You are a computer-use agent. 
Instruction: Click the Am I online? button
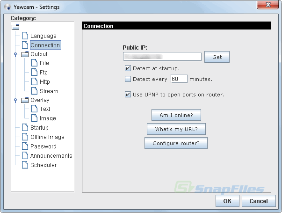pyautogui.click(x=176, y=115)
